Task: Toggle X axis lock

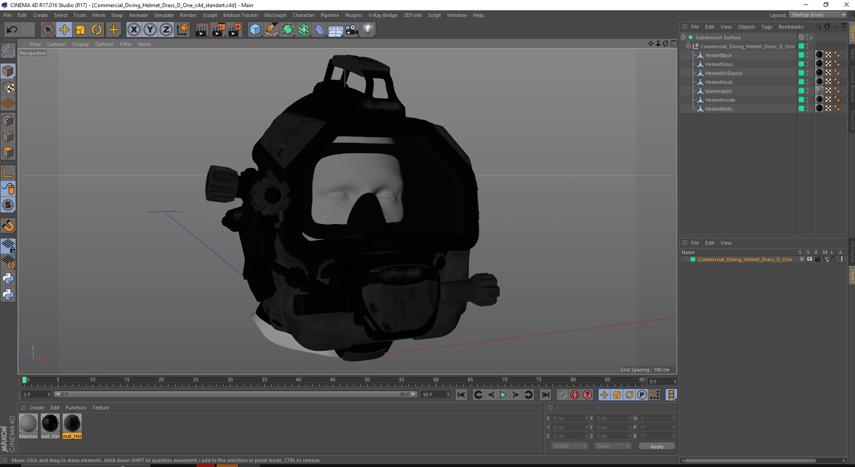Action: [134, 30]
